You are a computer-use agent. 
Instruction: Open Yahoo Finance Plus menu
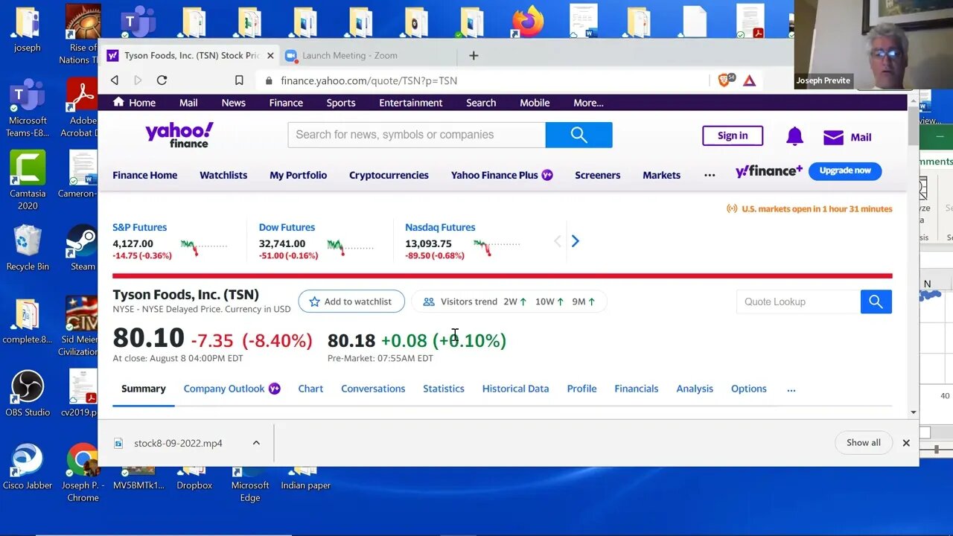[x=502, y=175]
